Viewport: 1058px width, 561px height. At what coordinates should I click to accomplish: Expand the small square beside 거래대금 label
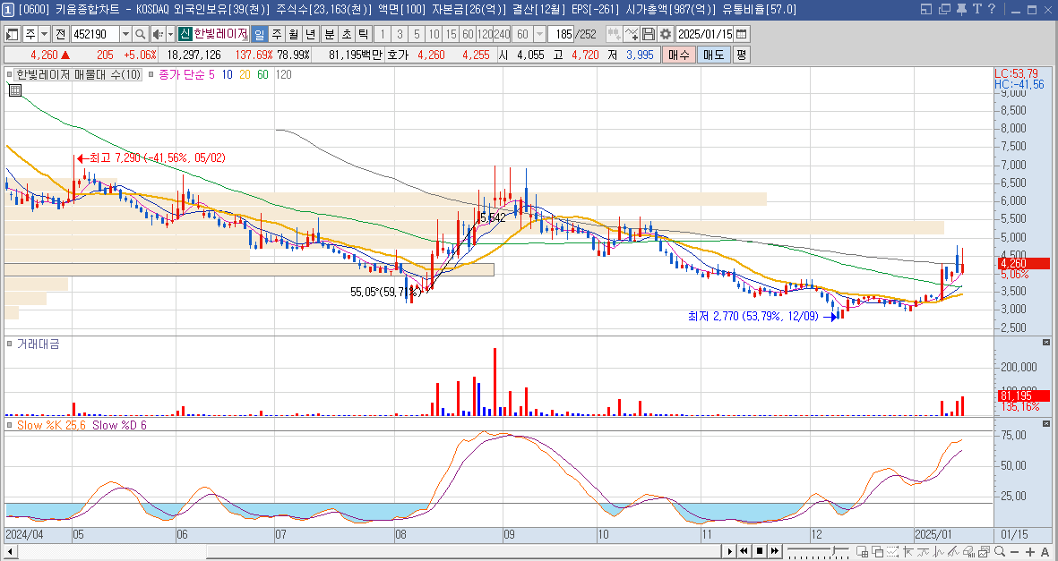(10, 344)
